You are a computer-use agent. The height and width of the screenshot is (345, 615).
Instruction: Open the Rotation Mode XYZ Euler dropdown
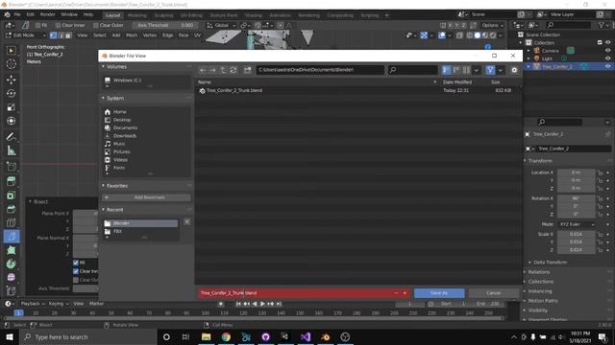(577, 224)
